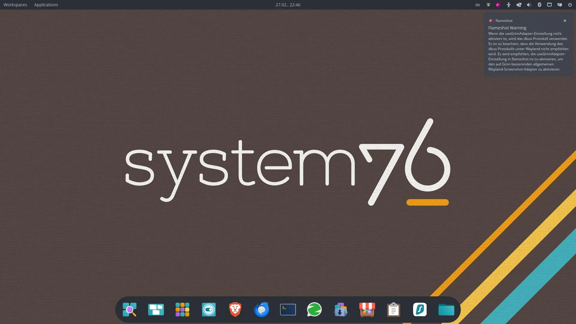Open the Files folder in dock
Image resolution: width=576 pixels, height=324 pixels.
coord(446,310)
